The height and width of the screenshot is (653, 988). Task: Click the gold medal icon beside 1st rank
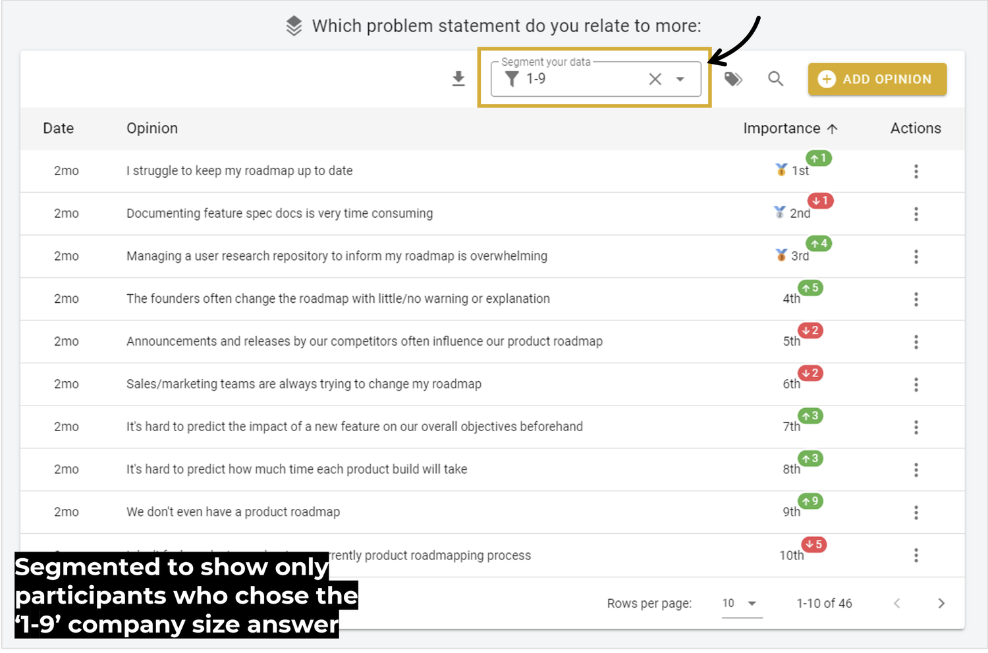[780, 170]
